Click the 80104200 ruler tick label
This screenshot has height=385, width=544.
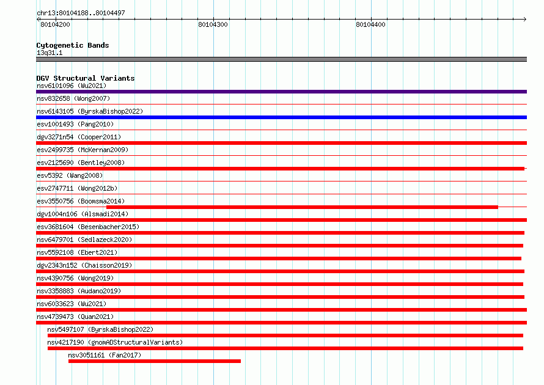click(x=55, y=24)
